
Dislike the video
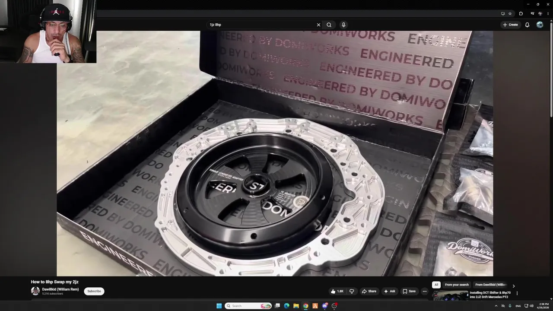tap(352, 291)
